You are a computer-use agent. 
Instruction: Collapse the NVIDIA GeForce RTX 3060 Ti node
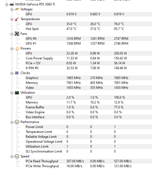(x=7, y=5)
